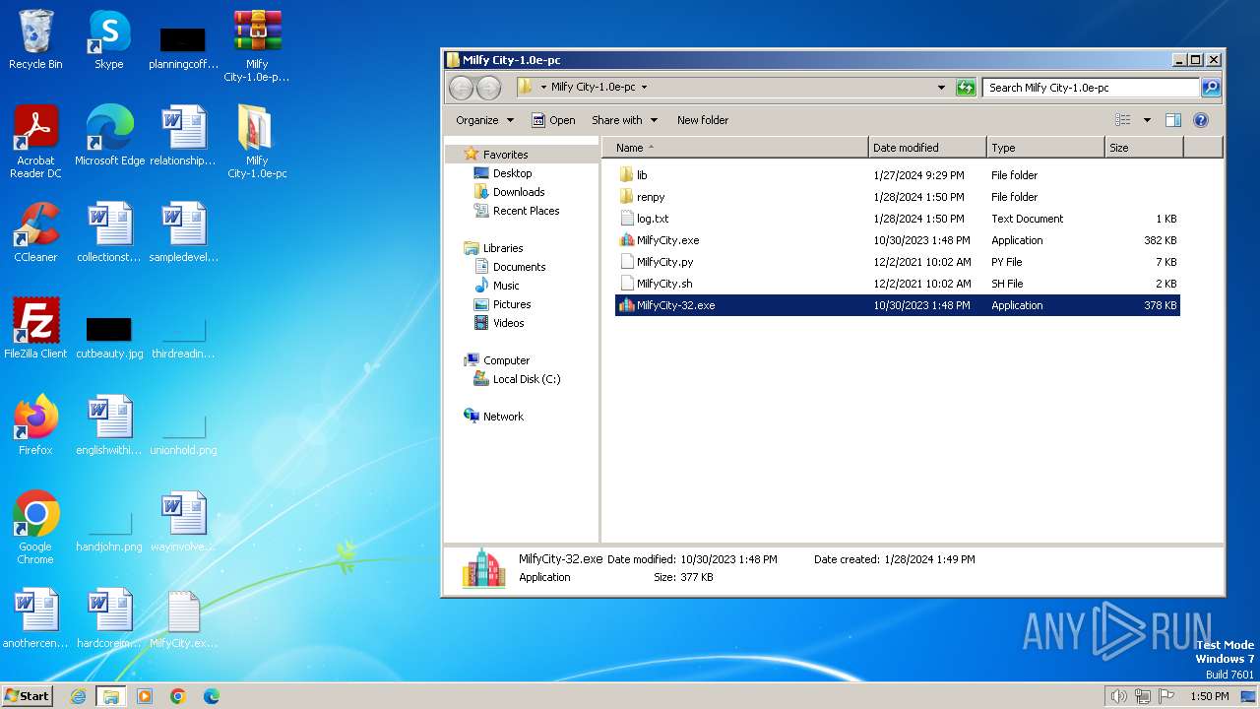Viewport: 1260px width, 709px height.
Task: Open Pictures library in navigation pane
Action: [x=503, y=304]
